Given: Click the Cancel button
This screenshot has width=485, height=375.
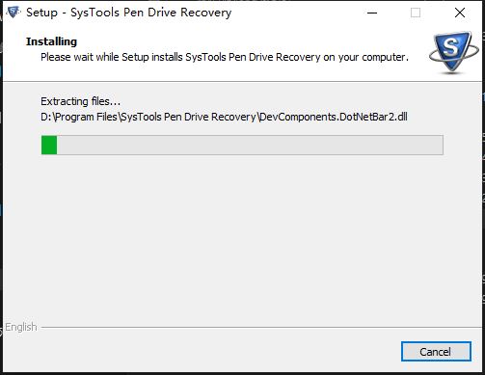Looking at the screenshot, I should (436, 351).
